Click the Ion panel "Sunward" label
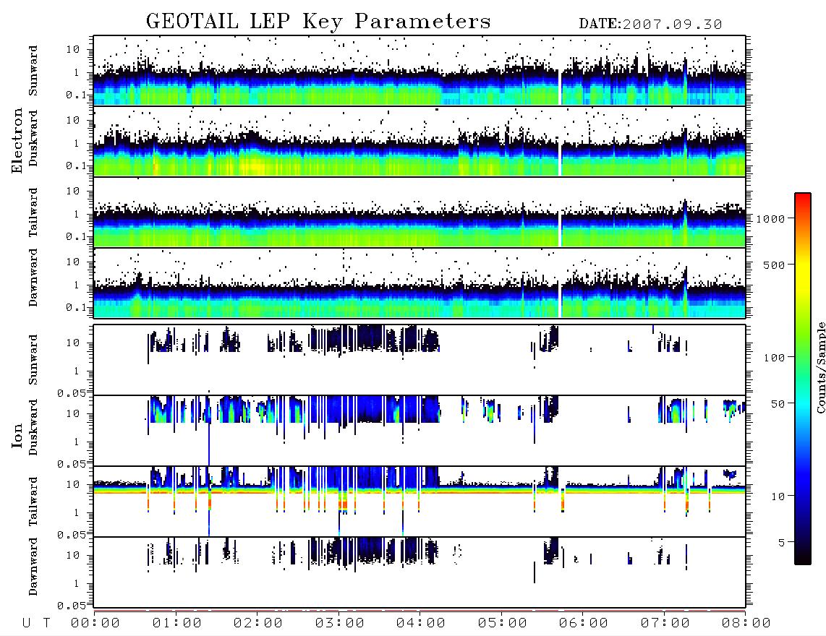 coord(33,360)
